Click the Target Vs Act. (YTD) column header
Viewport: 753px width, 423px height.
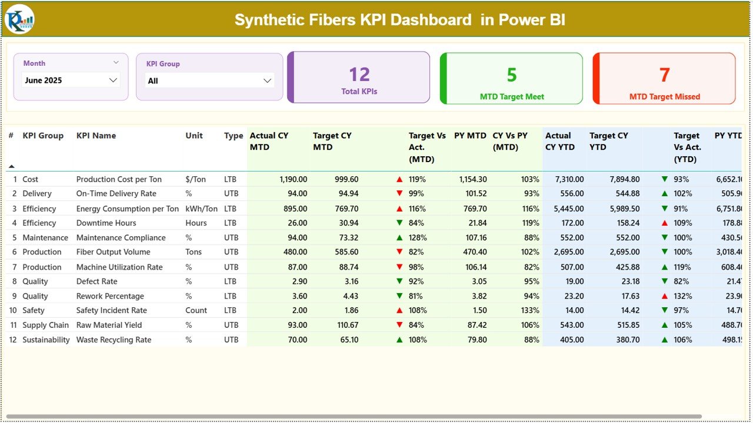pyautogui.click(x=687, y=147)
